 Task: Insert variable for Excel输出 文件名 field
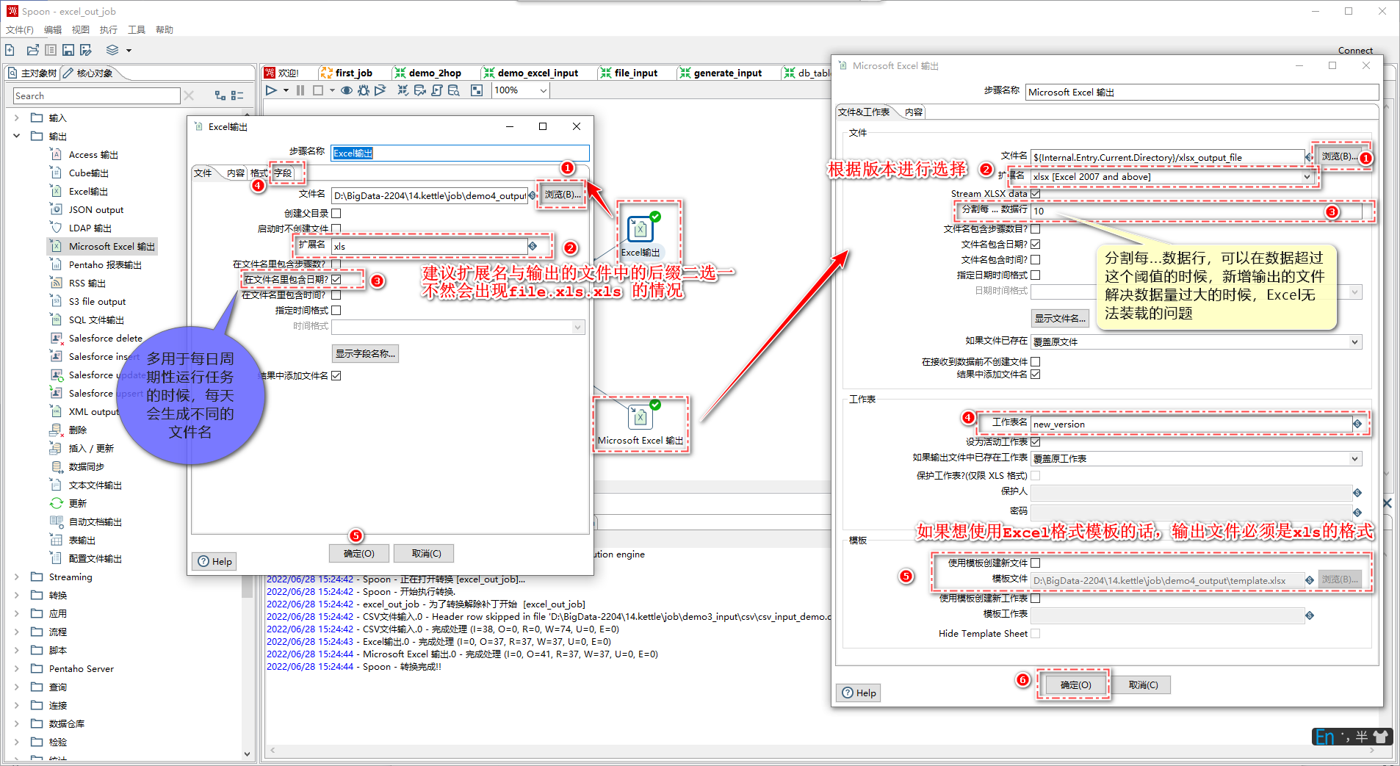coord(533,195)
